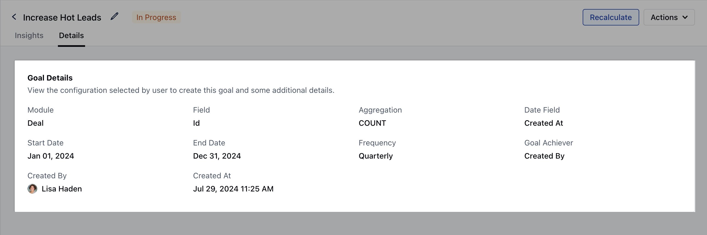Image resolution: width=707 pixels, height=235 pixels.
Task: Click the Dec 31, 2024 end date
Action: (x=217, y=156)
